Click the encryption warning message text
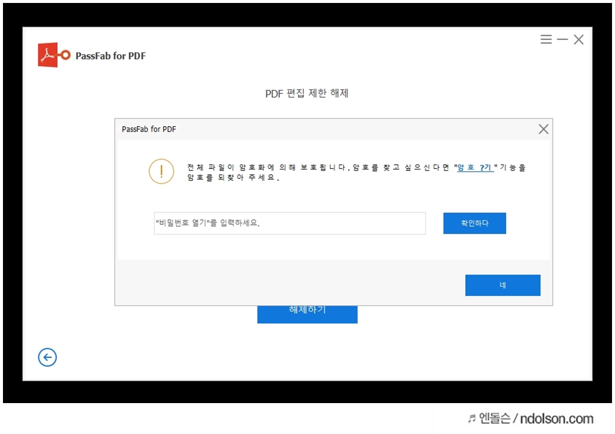 coord(356,172)
